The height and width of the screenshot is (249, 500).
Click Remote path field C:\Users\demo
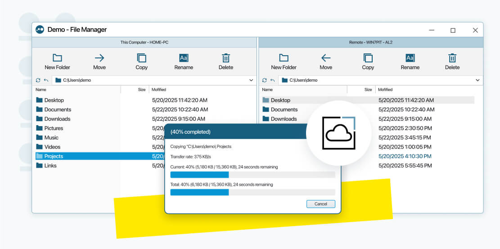pyautogui.click(x=380, y=80)
